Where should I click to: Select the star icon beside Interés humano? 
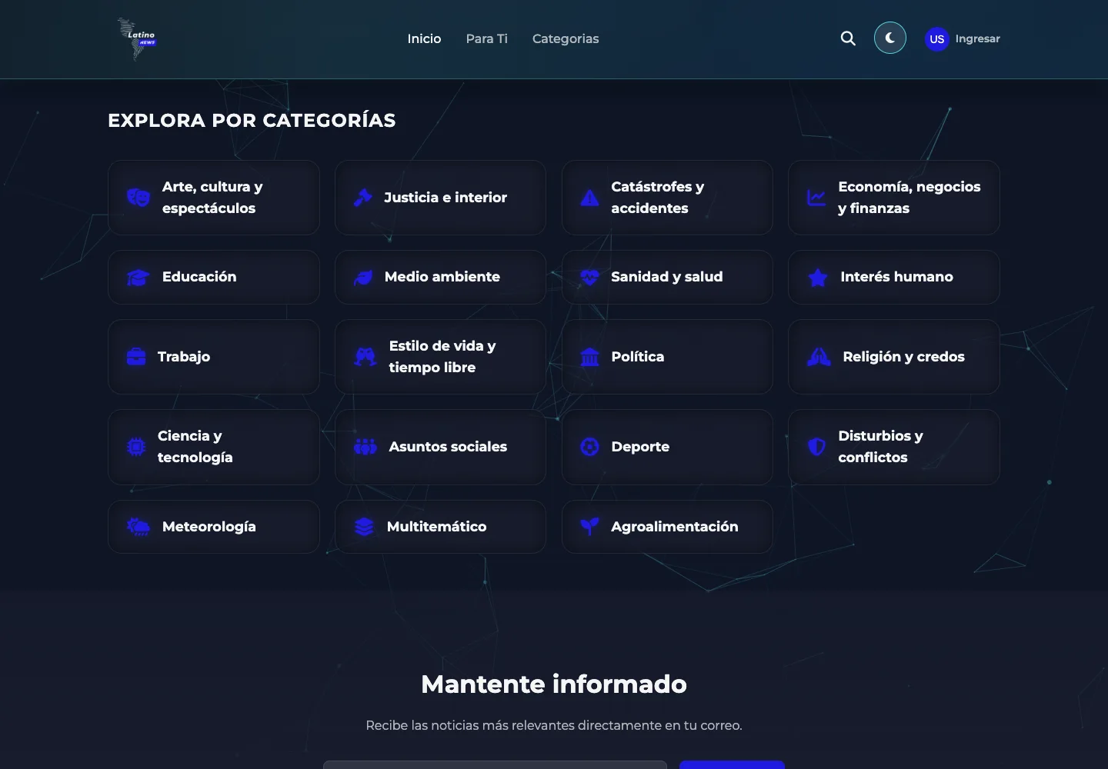[x=818, y=278]
